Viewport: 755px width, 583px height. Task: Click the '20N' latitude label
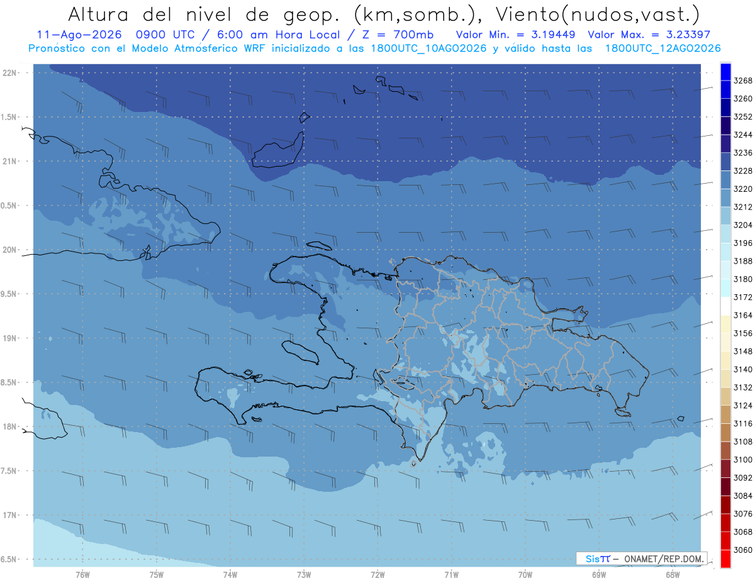click(9, 250)
